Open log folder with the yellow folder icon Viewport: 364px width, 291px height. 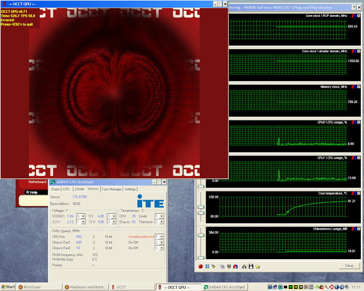[x=257, y=266]
